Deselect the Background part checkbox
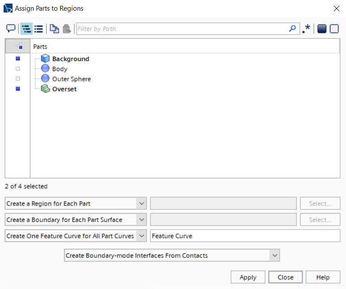This screenshot has width=346, height=289. 18,59
